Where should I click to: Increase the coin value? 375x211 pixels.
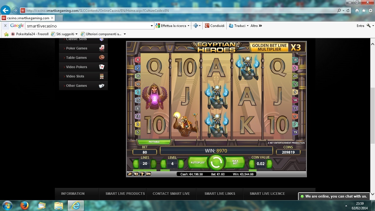tap(269, 164)
